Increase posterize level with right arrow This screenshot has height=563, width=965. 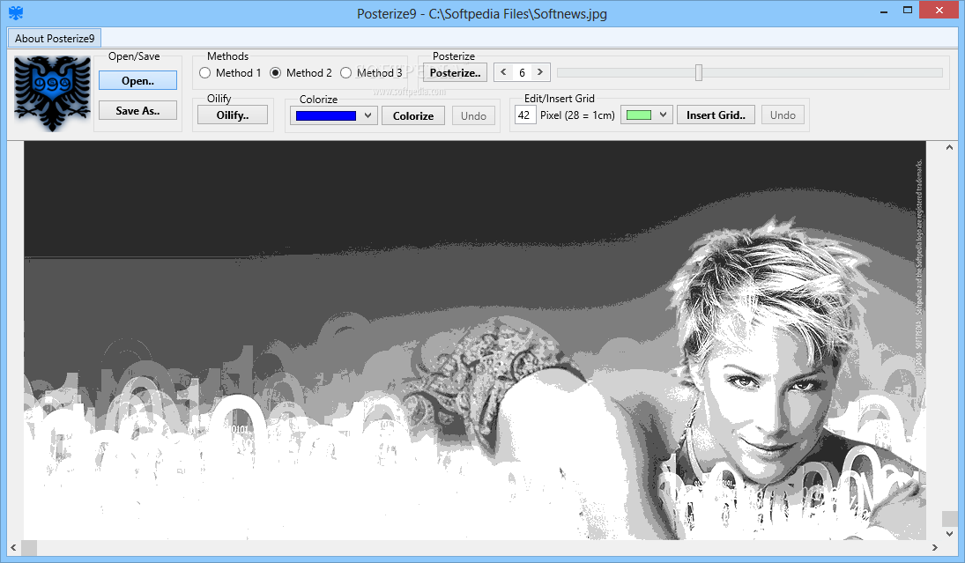coord(539,72)
